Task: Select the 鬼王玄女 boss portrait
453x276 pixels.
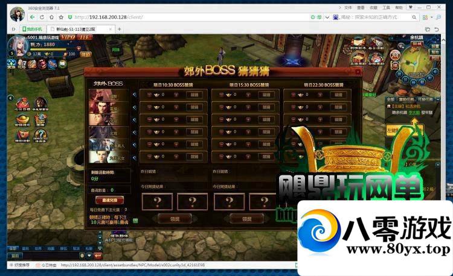Action: click(x=109, y=157)
